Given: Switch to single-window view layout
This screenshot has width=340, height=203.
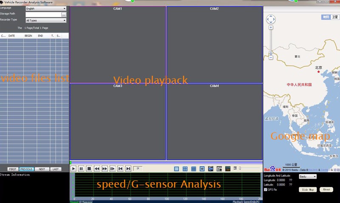Looking at the screenshot, I should pyautogui.click(x=177, y=169).
